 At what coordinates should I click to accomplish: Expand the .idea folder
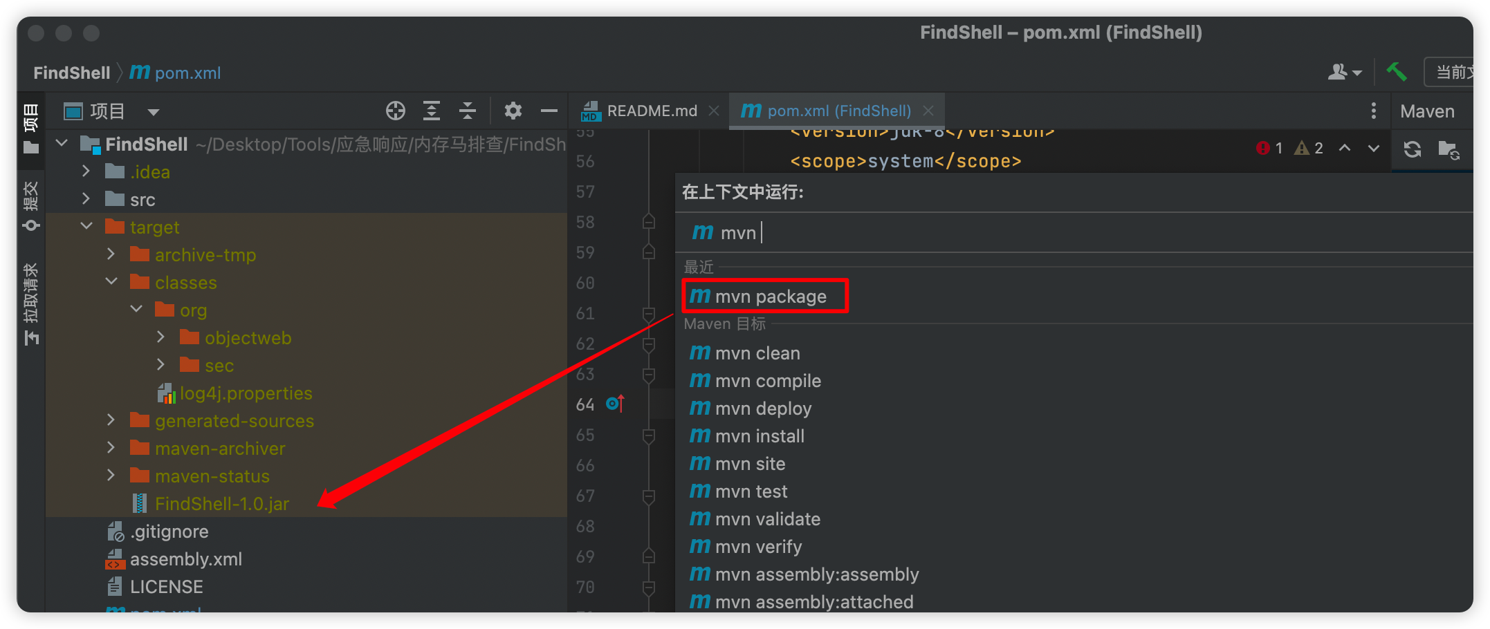(x=86, y=171)
